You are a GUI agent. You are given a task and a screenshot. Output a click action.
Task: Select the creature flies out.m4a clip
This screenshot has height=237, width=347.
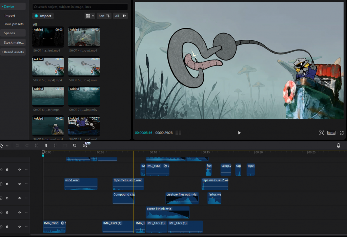coord(182,198)
